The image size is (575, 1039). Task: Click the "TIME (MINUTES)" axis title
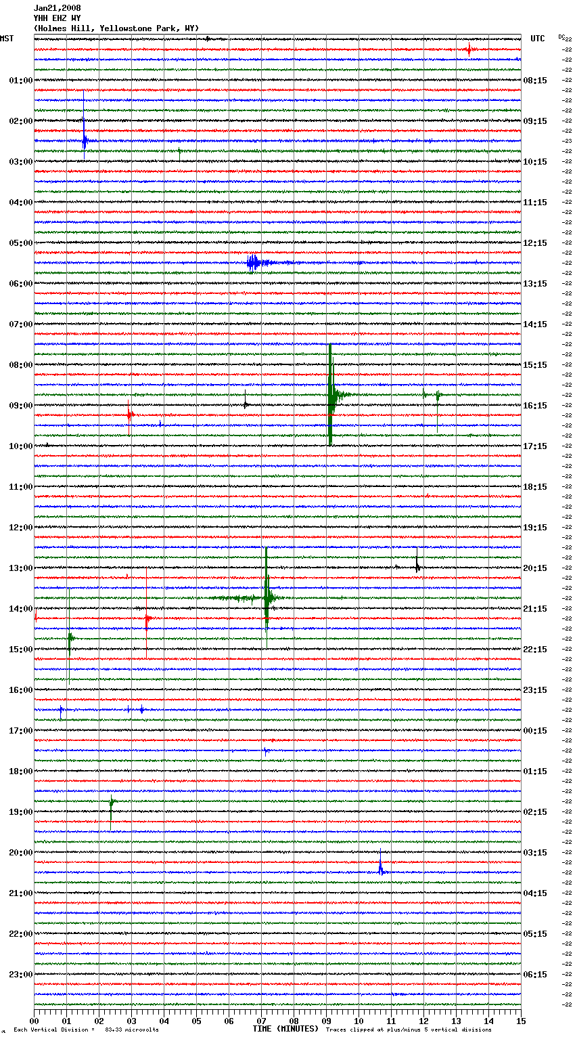(285, 1029)
